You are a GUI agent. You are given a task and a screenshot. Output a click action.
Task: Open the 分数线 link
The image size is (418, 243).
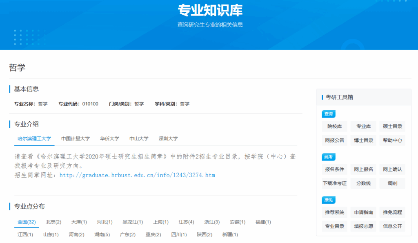[x=363, y=183]
